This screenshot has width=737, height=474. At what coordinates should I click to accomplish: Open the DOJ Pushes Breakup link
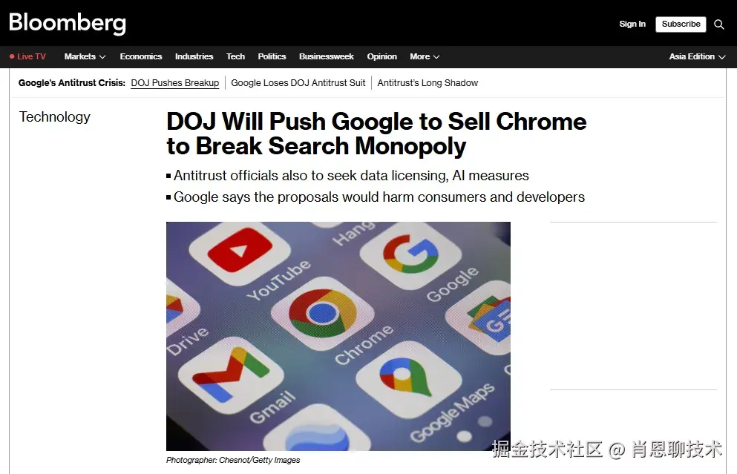175,83
